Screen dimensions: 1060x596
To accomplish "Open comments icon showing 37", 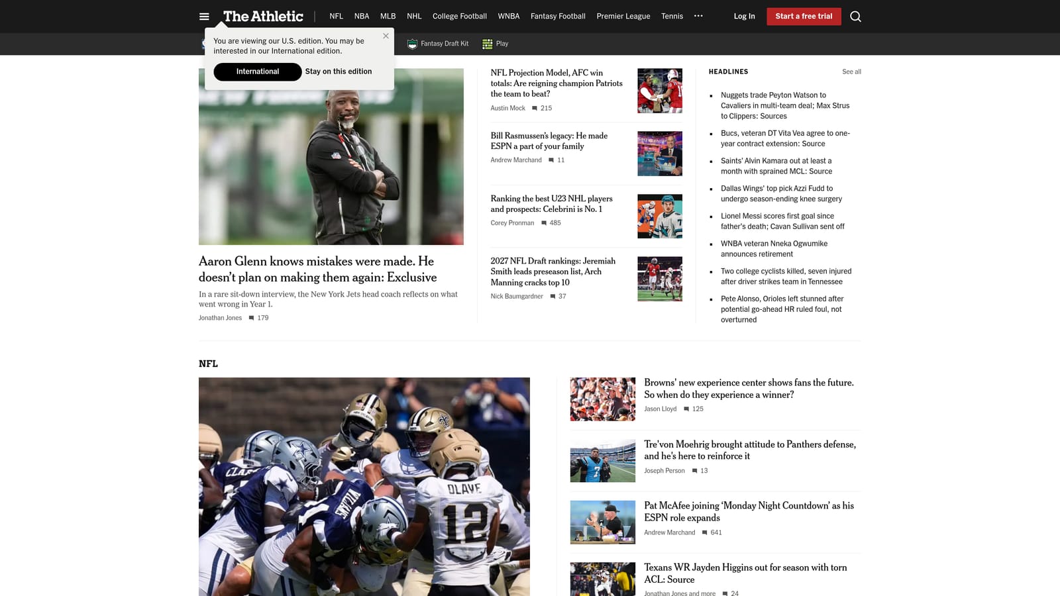I will tap(553, 297).
